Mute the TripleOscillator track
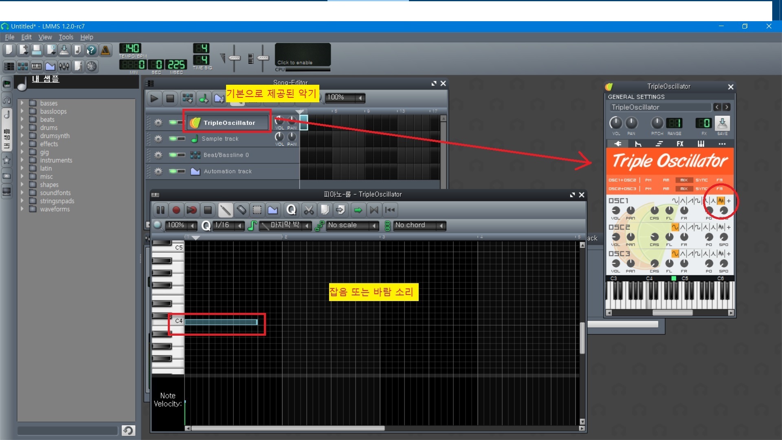The image size is (782, 440). tap(174, 122)
